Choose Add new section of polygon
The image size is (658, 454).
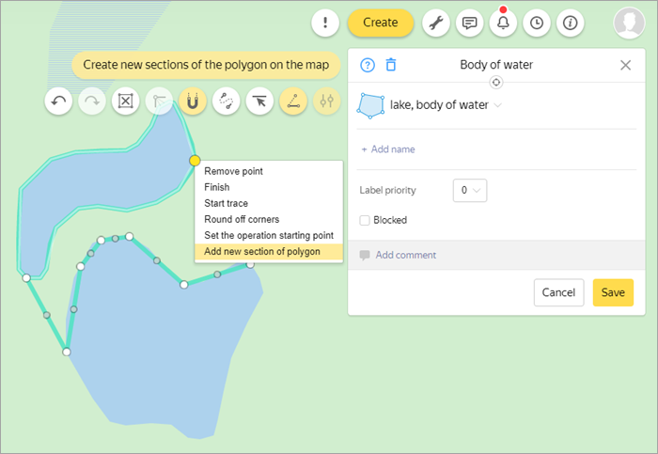[x=262, y=251]
